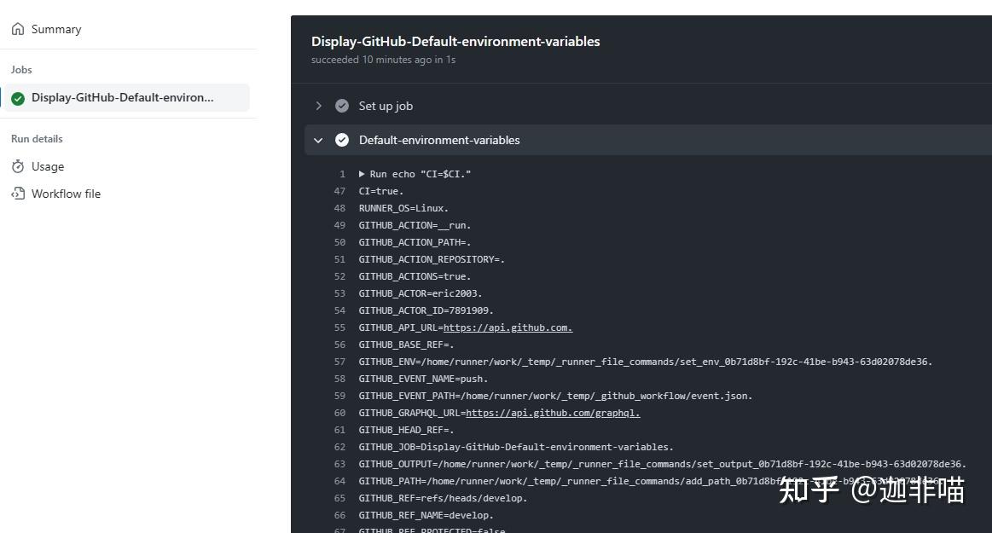Click the 'GITHUB_ACTION_PATH=.' log line
Image resolution: width=992 pixels, height=533 pixels.
tap(415, 242)
